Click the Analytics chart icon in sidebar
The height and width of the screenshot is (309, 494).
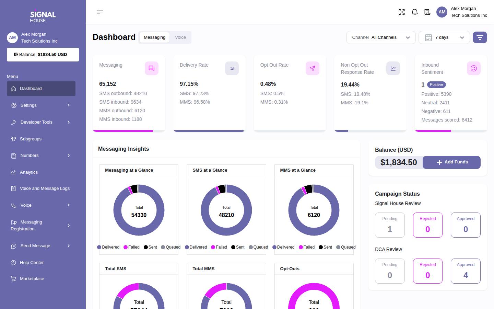pyautogui.click(x=13, y=172)
